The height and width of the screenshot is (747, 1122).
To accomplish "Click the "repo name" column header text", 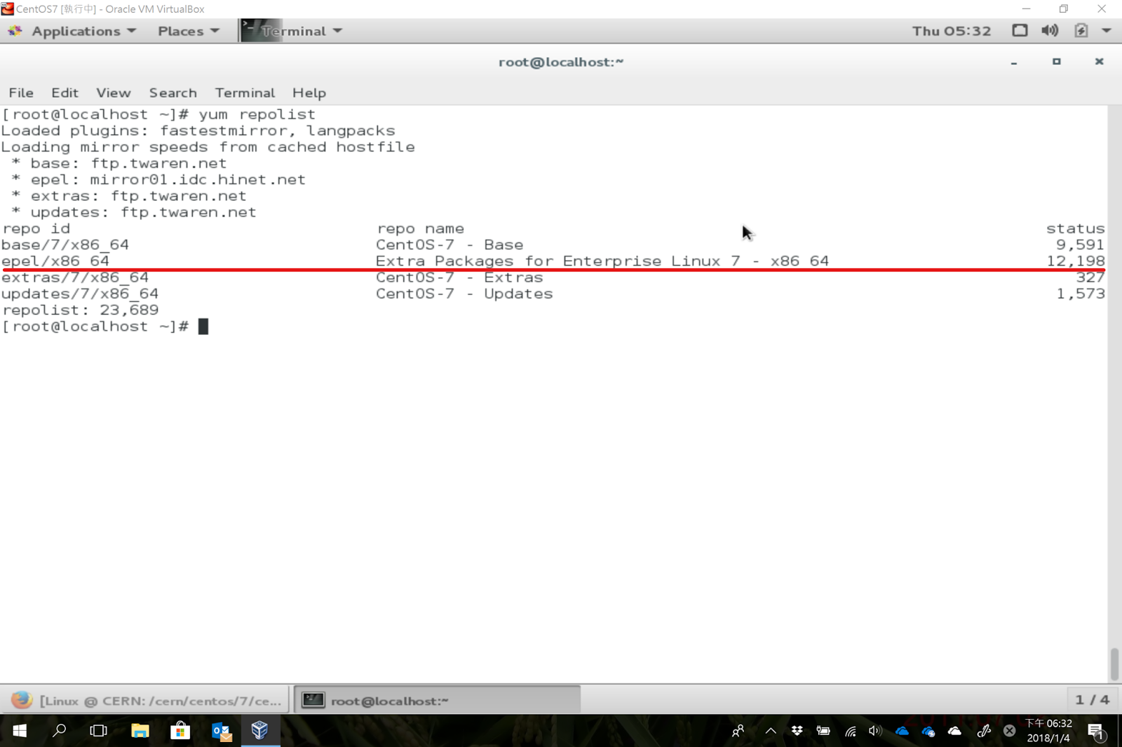I will tap(420, 228).
